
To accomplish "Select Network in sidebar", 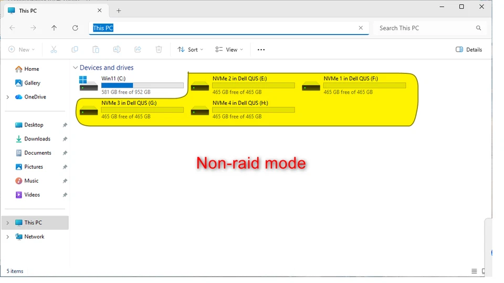I will coord(34,236).
